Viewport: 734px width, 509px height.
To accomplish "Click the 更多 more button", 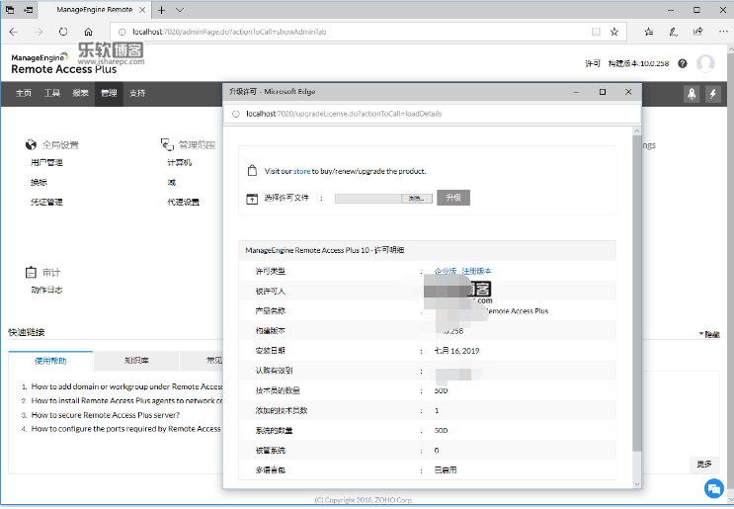I will 704,465.
